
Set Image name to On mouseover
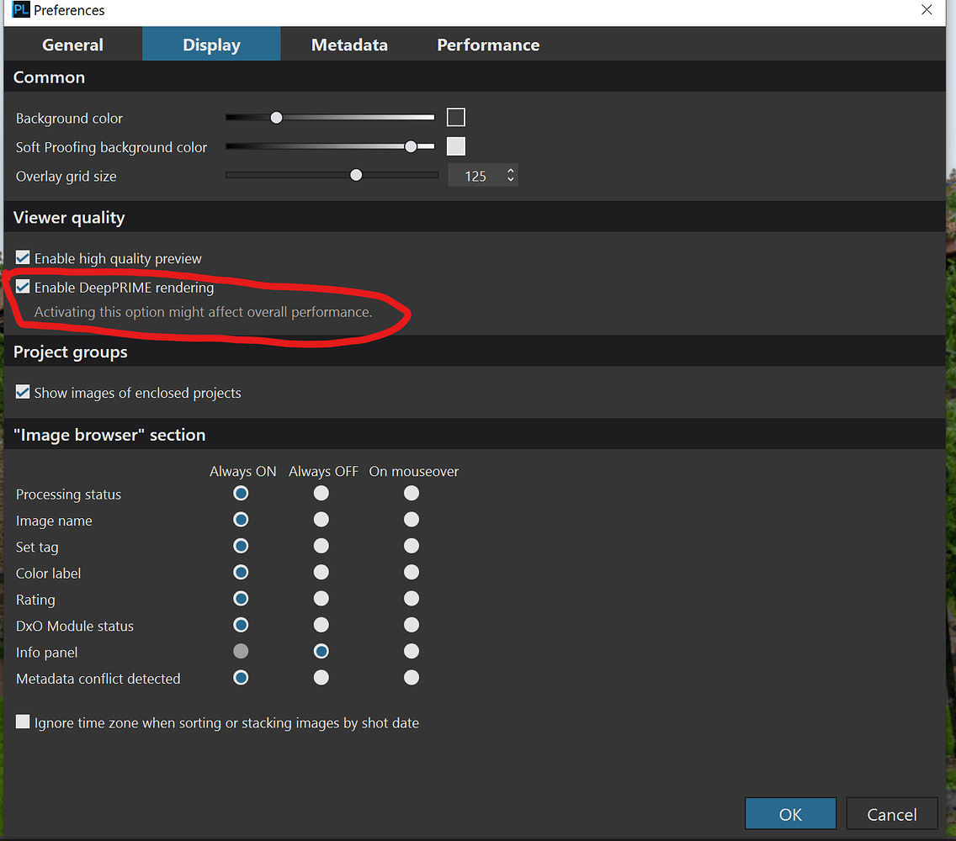click(411, 519)
